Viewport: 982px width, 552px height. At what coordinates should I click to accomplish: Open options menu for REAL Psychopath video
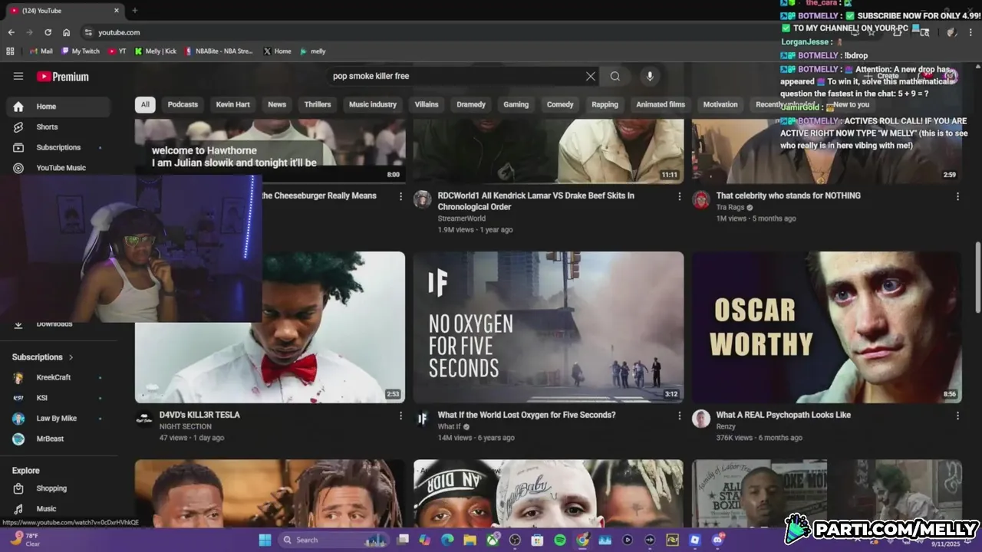(x=957, y=416)
